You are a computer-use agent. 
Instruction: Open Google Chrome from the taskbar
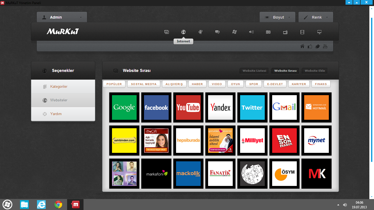point(58,205)
